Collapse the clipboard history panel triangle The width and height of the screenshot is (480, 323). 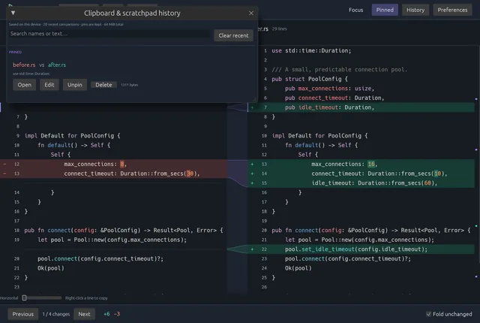click(13, 13)
